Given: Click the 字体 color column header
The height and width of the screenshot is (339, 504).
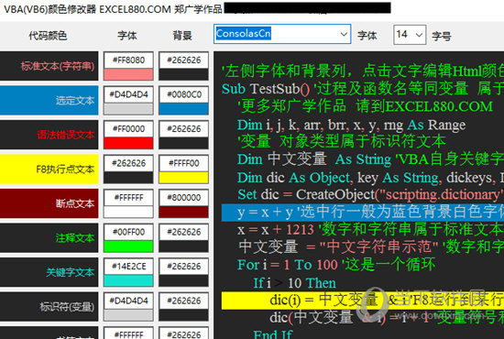Looking at the screenshot, I should tap(127, 36).
